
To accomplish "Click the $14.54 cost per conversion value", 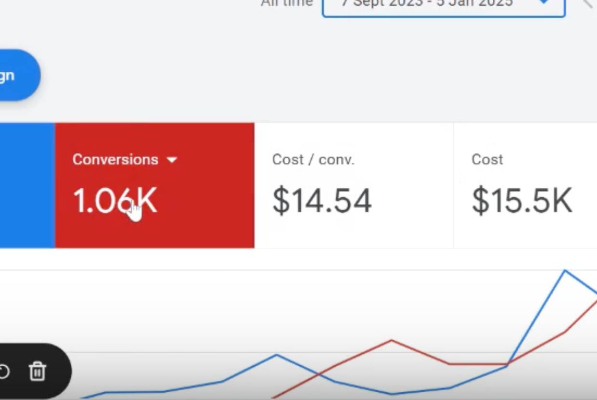I will [322, 200].
